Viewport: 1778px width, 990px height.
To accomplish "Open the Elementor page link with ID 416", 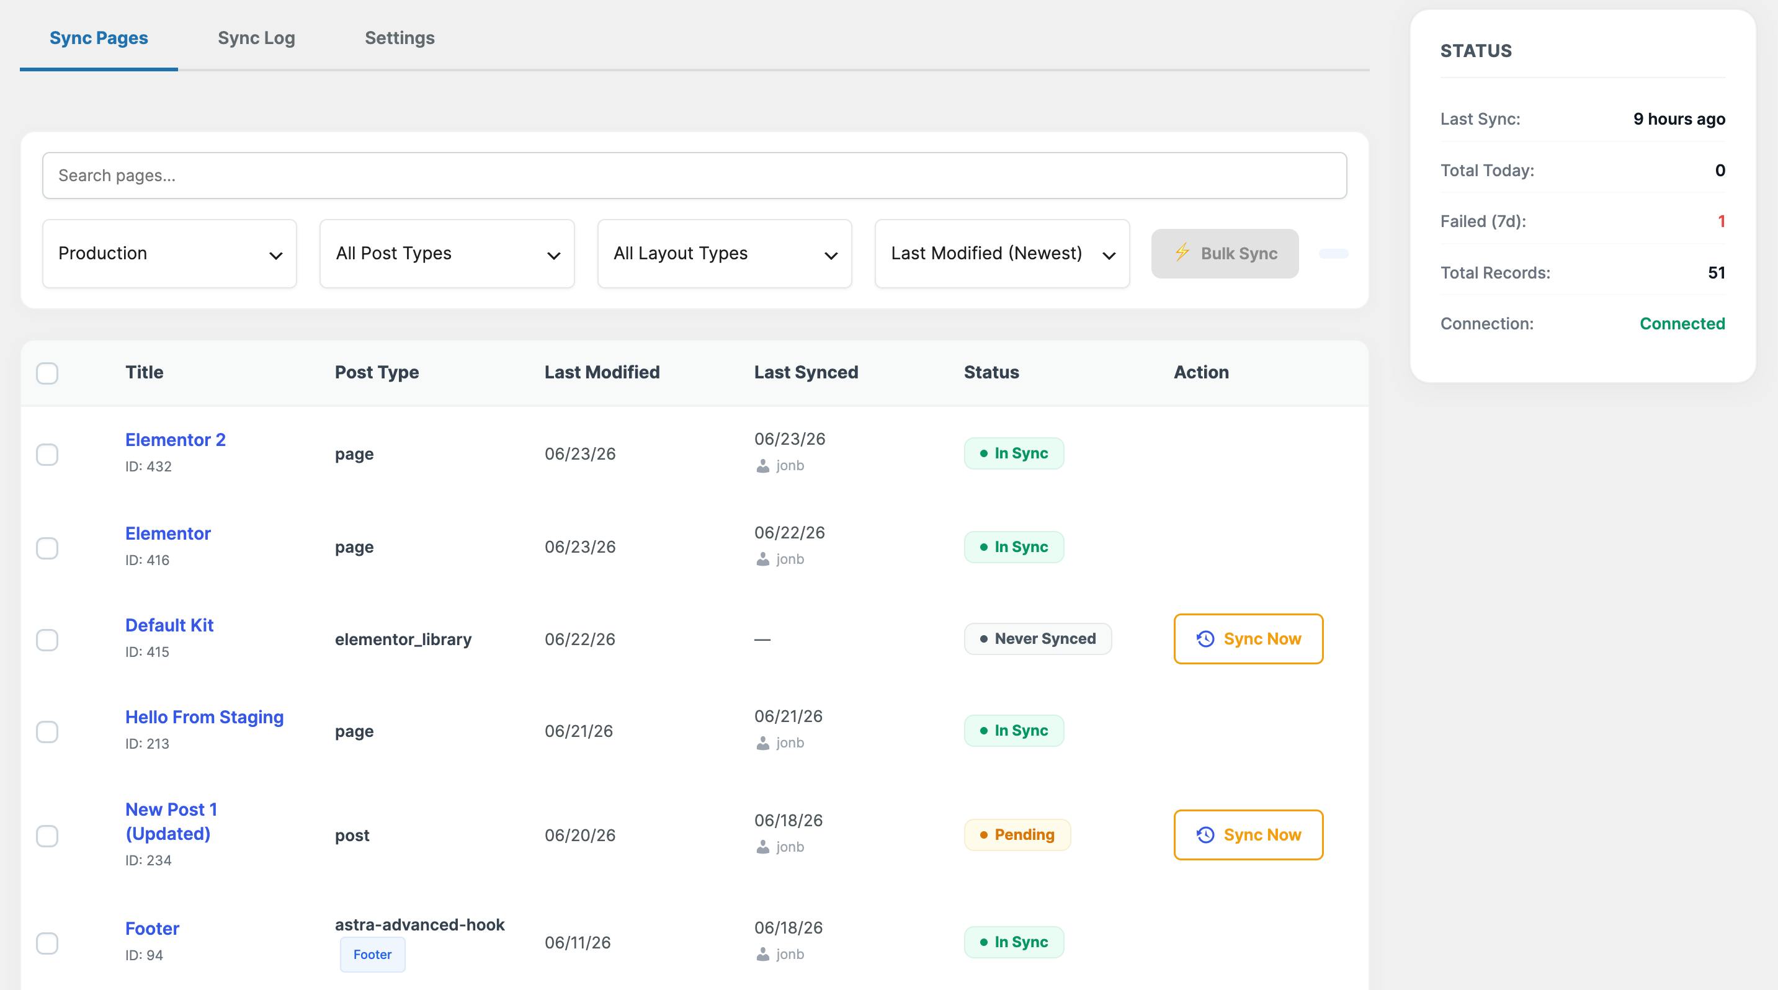I will pos(168,533).
